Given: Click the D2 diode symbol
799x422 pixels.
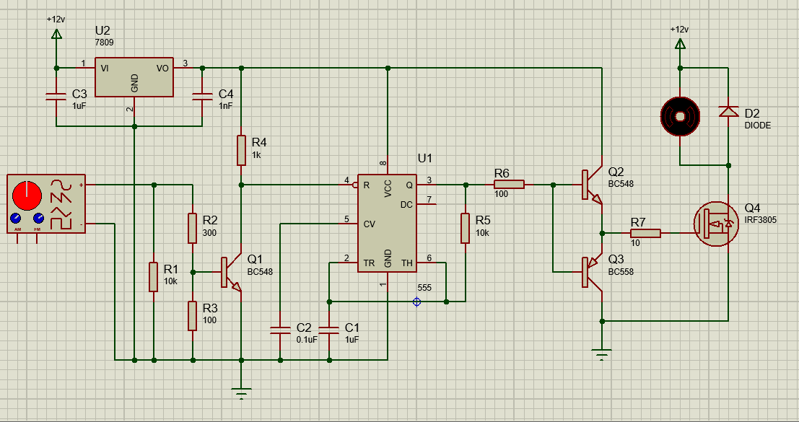Looking at the screenshot, I should [x=728, y=112].
